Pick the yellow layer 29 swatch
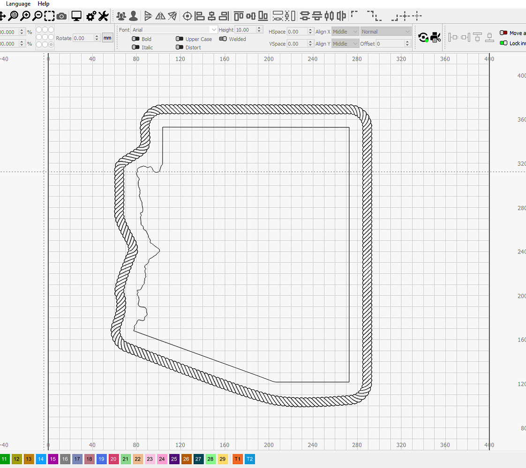This screenshot has width=526, height=468. click(x=222, y=459)
